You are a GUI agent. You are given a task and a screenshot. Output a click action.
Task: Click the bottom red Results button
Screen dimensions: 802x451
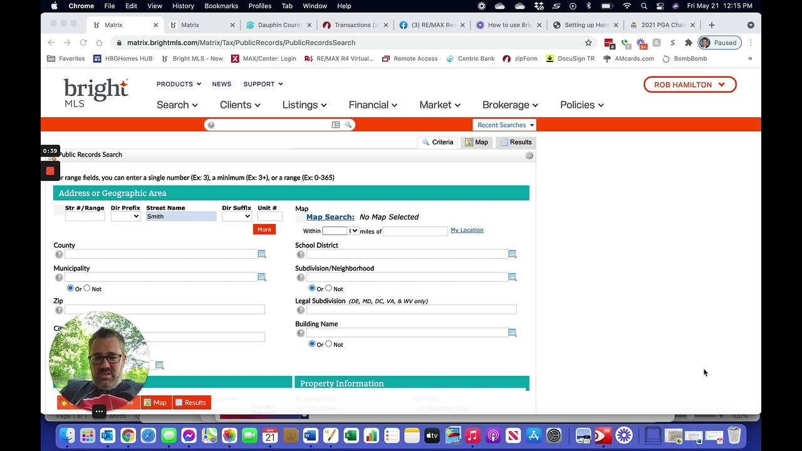[190, 402]
